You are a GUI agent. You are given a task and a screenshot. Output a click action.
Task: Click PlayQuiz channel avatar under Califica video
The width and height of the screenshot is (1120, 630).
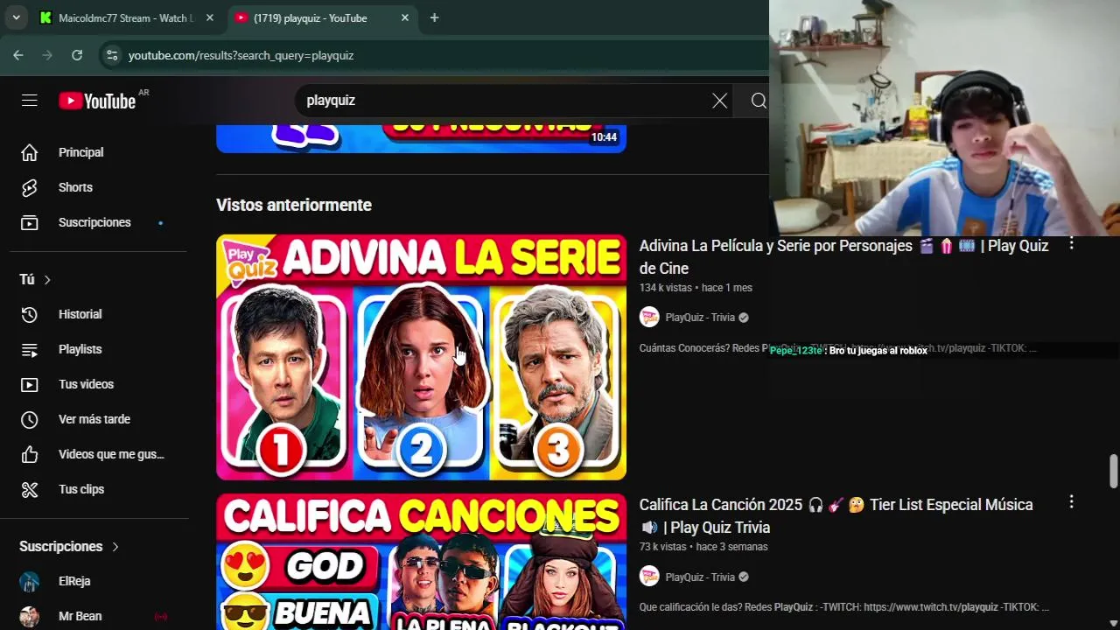[x=649, y=577]
